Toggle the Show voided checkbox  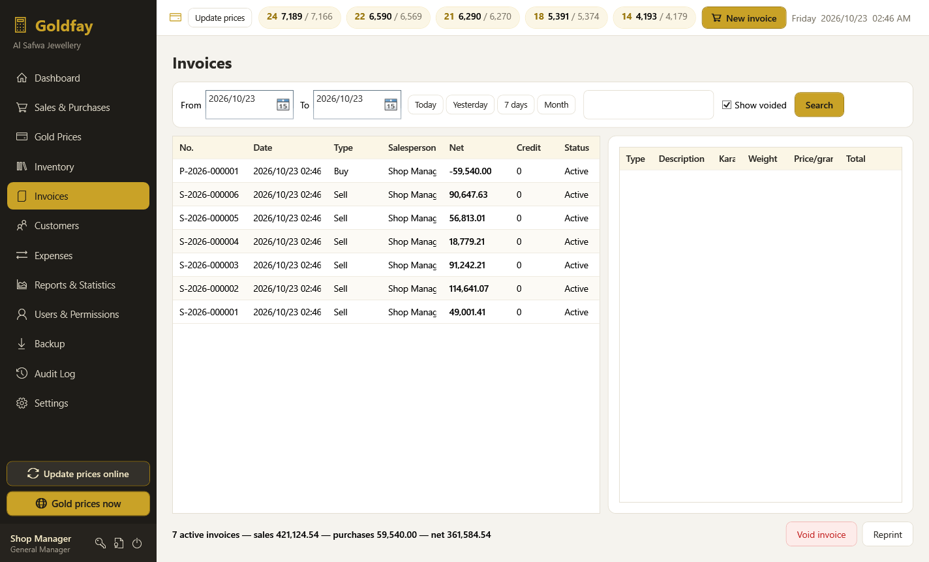tap(727, 104)
